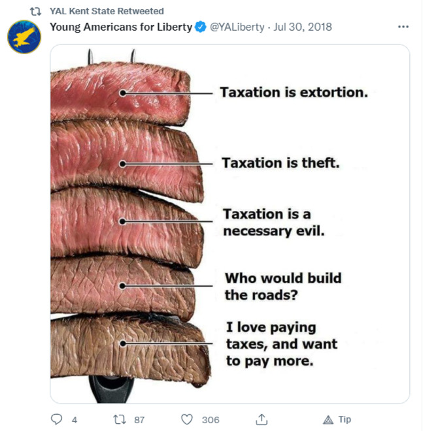Click the like count 306
The width and height of the screenshot is (423, 431).
211,420
